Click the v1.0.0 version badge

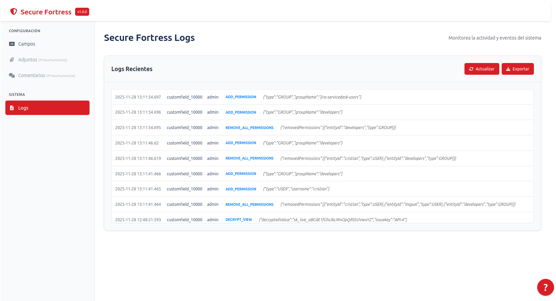pyautogui.click(x=82, y=12)
